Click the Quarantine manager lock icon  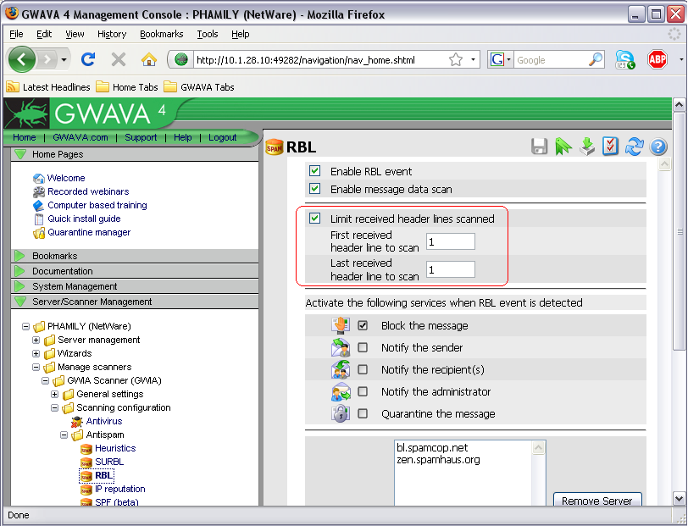[39, 233]
